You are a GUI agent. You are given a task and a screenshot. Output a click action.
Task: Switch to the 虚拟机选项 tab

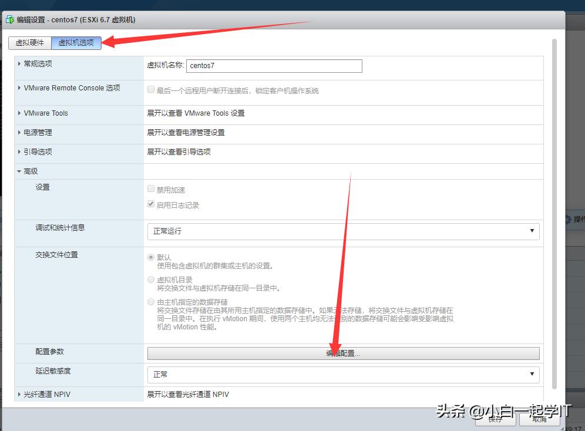point(76,43)
